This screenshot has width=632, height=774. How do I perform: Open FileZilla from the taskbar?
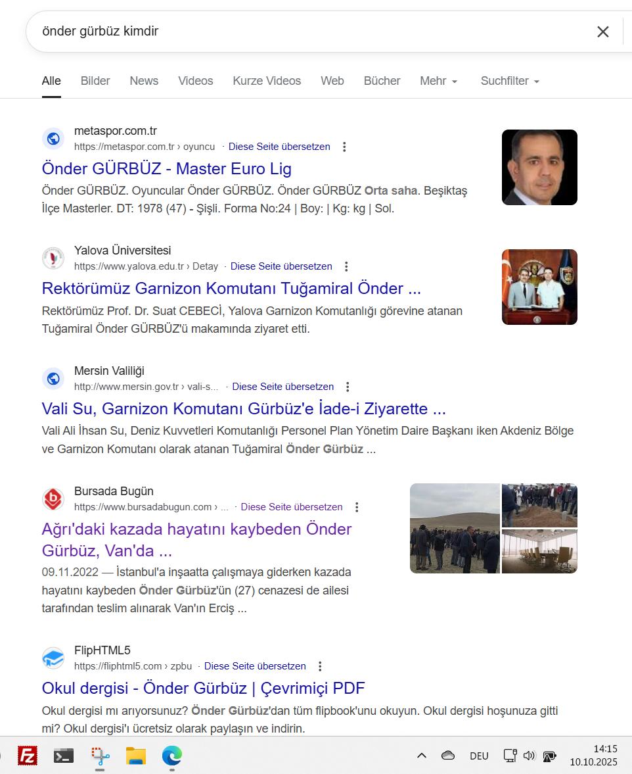click(27, 756)
